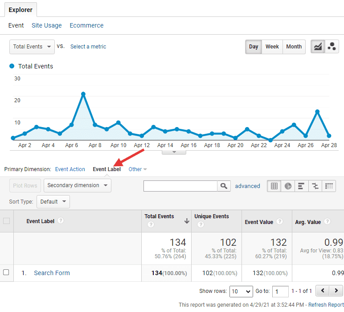Viewport: 344px width, 312px height.
Task: Open the Sort Type Default dropdown
Action: [x=53, y=202]
